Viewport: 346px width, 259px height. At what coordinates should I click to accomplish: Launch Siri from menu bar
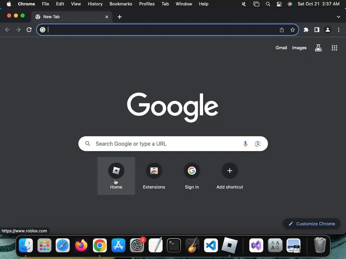[290, 4]
